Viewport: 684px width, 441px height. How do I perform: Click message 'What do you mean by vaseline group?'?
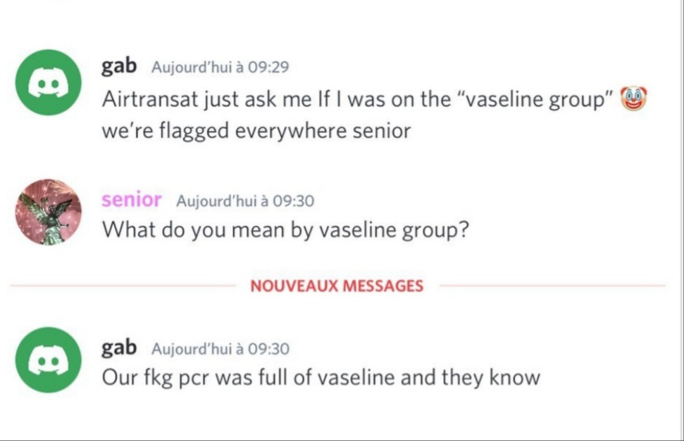[285, 230]
